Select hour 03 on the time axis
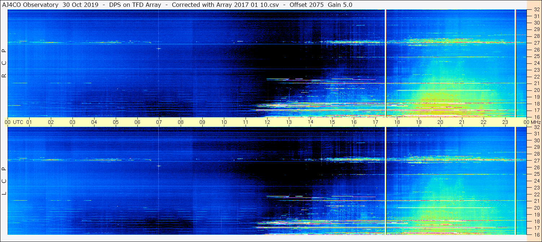This screenshot has height=242, width=542. (72, 122)
